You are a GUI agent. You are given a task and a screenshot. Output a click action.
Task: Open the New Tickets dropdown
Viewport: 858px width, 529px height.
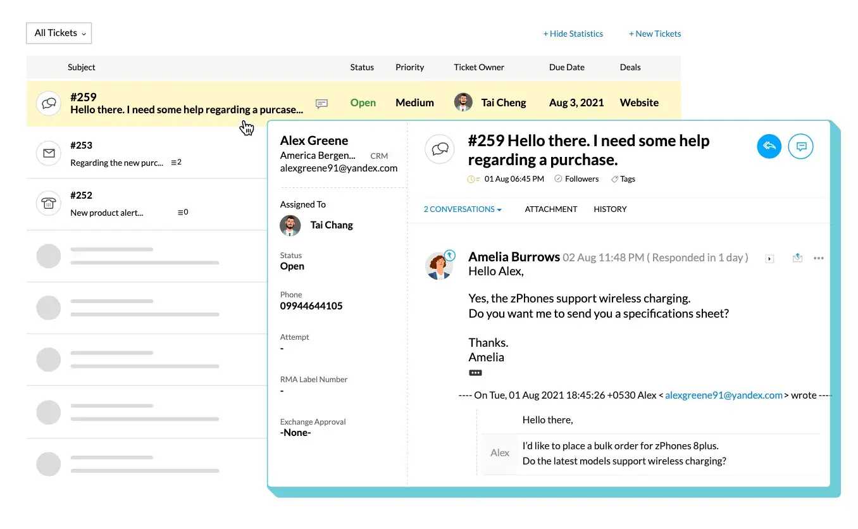click(655, 34)
